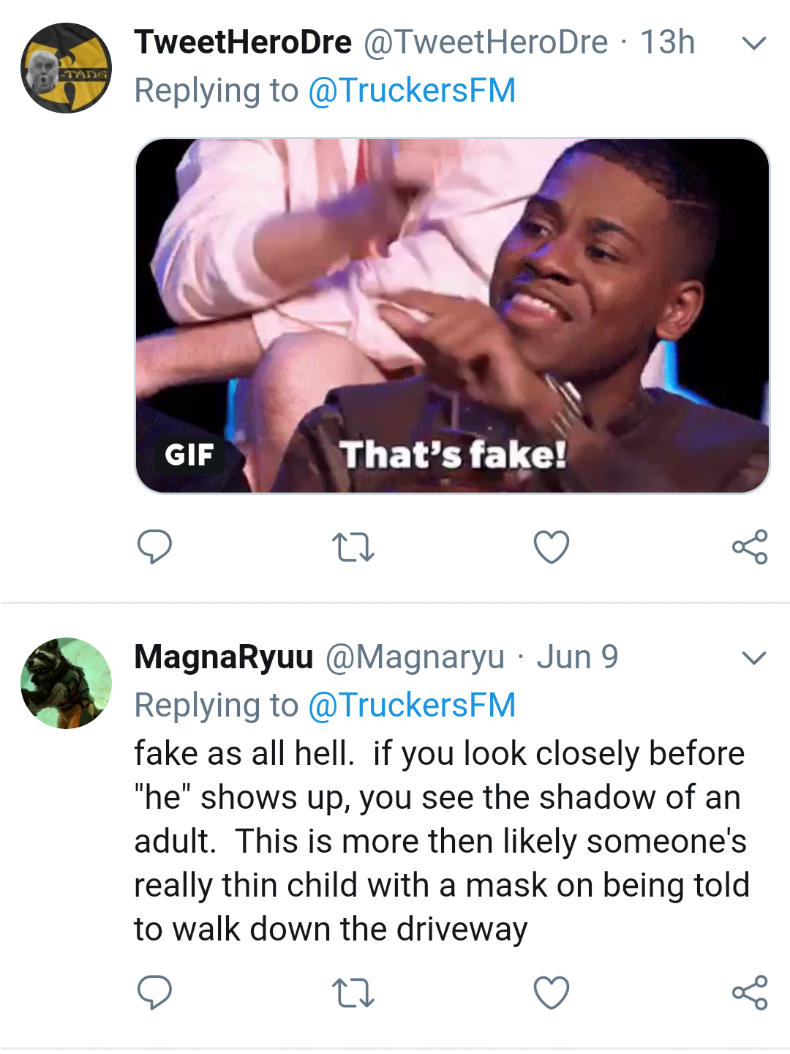Reply to TweetHeroDre's GIF tweet
The height and width of the screenshot is (1054, 790).
(154, 546)
